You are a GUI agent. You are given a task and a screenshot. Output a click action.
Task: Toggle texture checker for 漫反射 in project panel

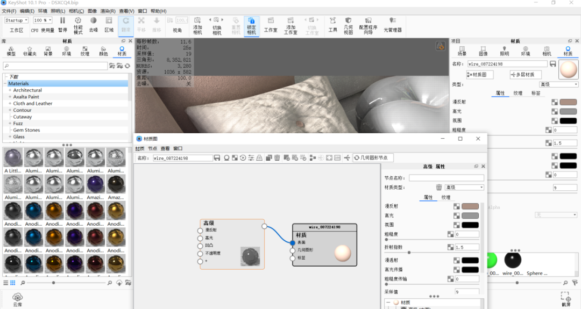[x=554, y=102]
